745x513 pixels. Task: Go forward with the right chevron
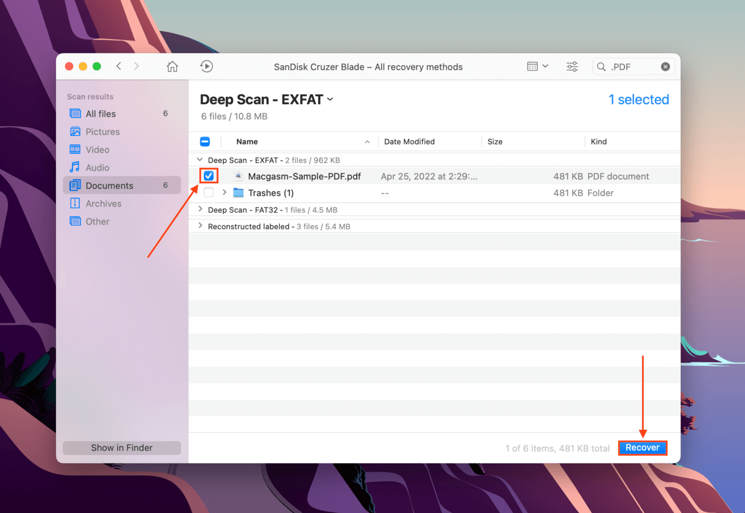[137, 66]
